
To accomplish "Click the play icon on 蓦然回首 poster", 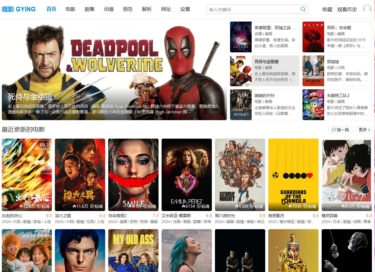I will pyautogui.click(x=359, y=206).
